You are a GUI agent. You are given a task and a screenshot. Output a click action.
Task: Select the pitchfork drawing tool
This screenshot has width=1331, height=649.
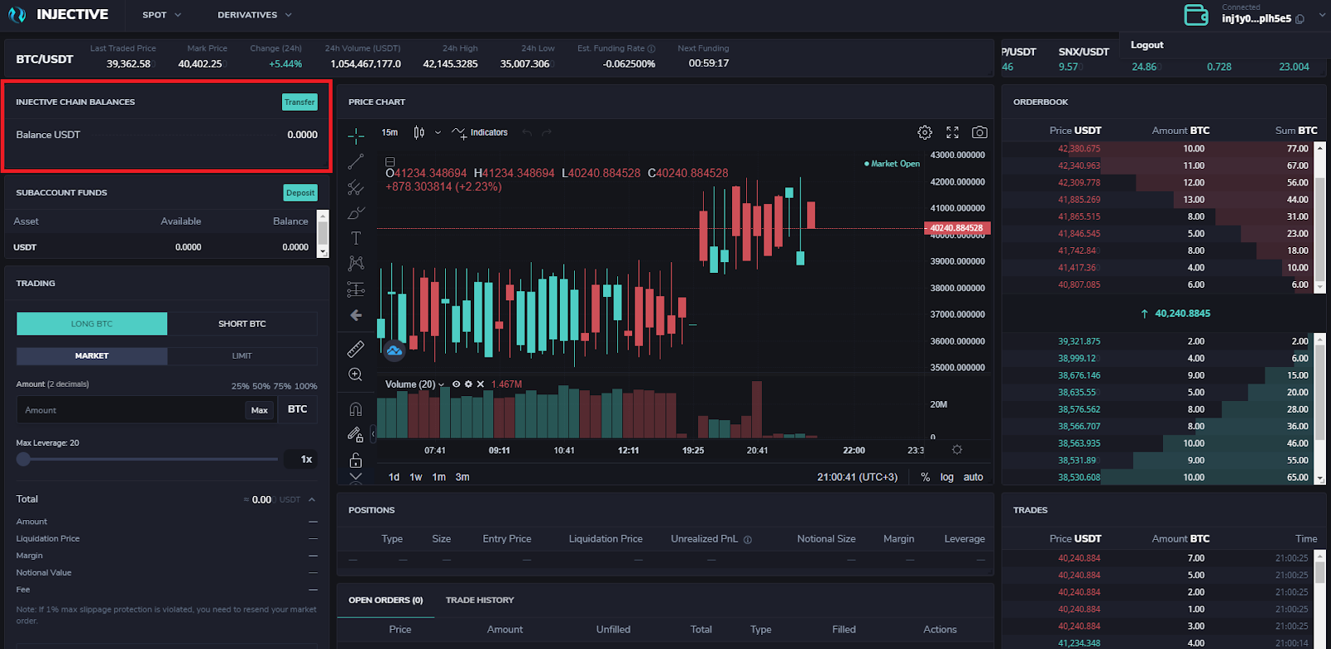pos(356,187)
